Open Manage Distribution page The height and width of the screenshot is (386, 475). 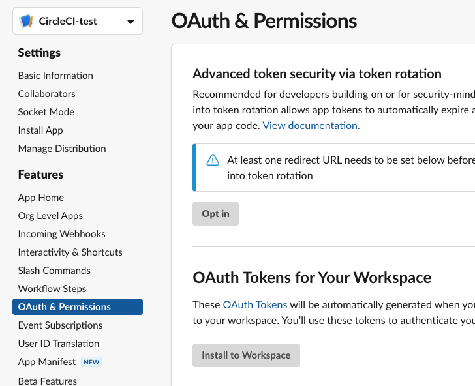coord(62,149)
